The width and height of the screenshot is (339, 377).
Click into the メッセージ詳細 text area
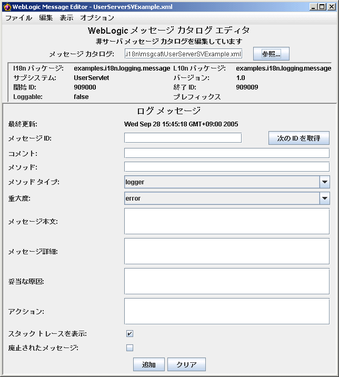[227, 251]
